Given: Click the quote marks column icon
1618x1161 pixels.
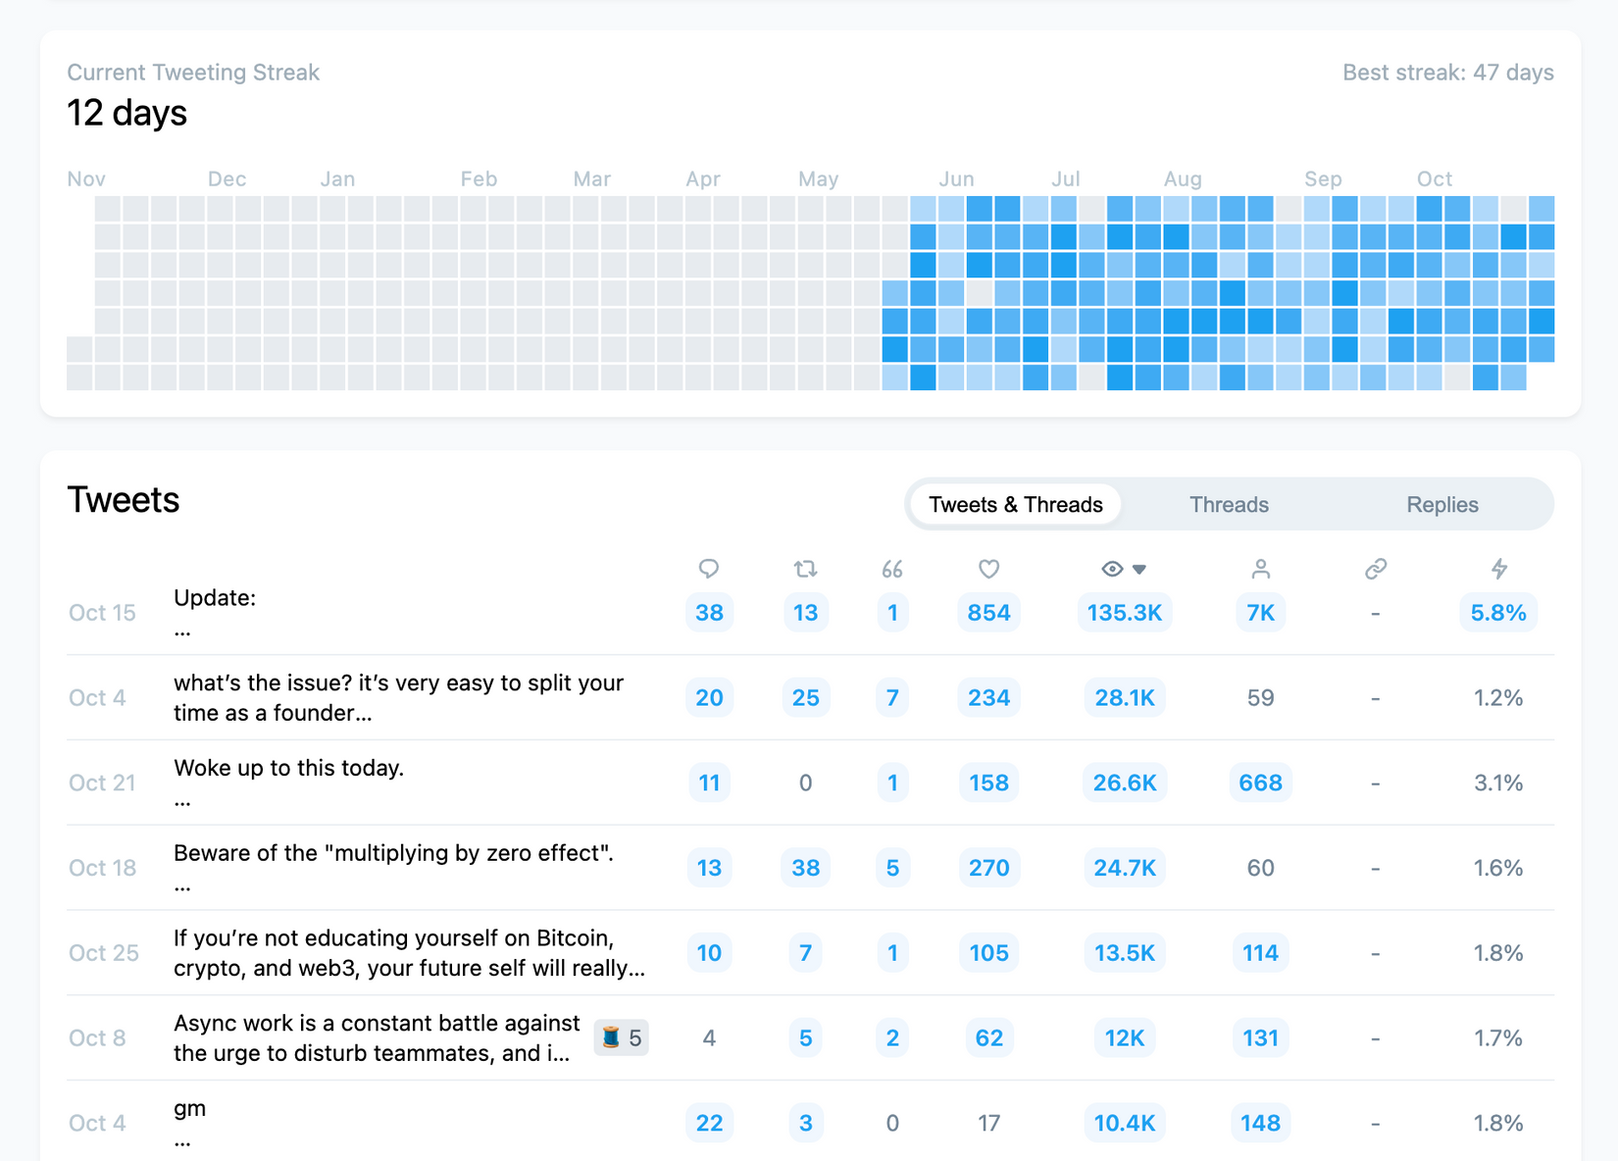Looking at the screenshot, I should pos(892,569).
